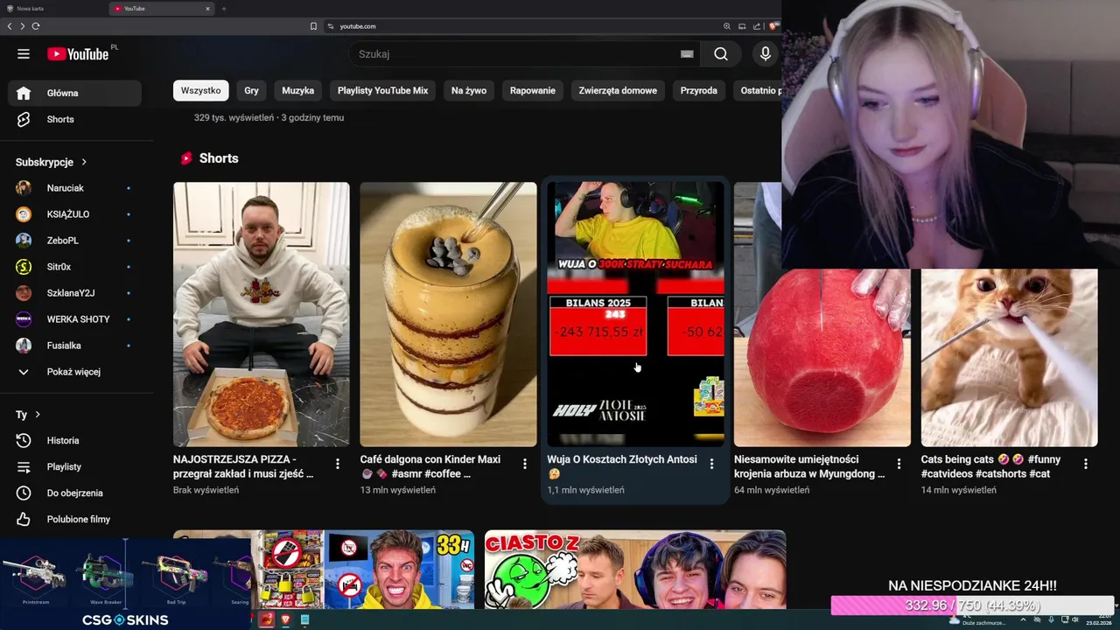Go forward in the browser
Screen dimensions: 1120x630
tap(23, 26)
